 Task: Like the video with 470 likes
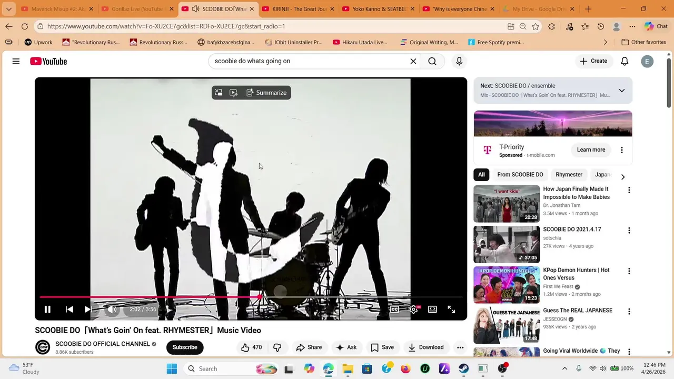[x=252, y=347]
